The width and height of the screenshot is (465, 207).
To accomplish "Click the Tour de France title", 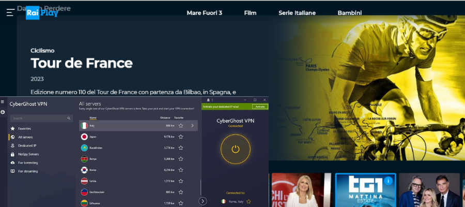I will coord(82,63).
